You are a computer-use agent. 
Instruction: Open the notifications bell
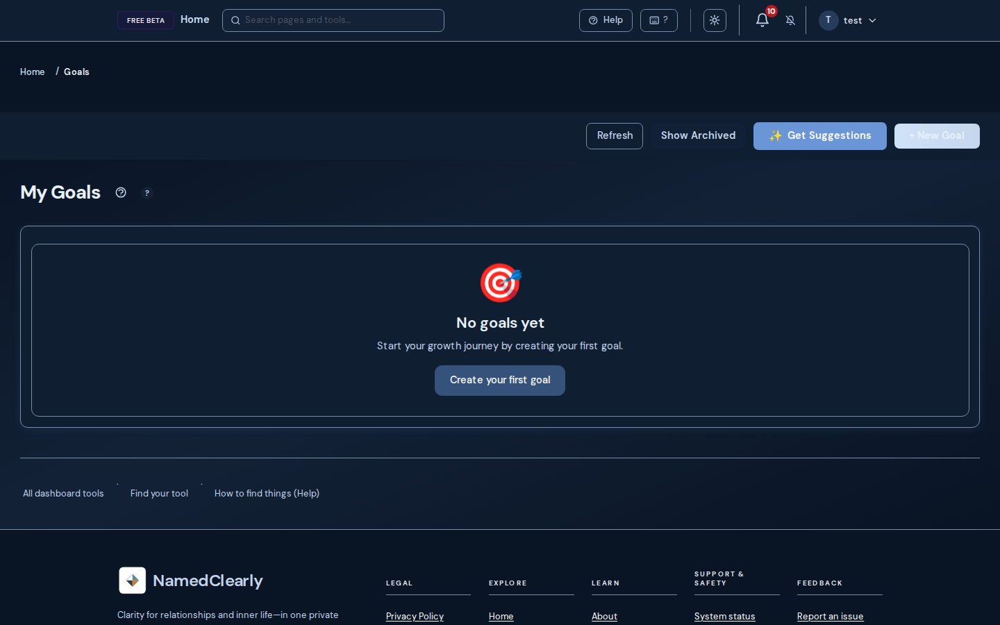click(762, 20)
